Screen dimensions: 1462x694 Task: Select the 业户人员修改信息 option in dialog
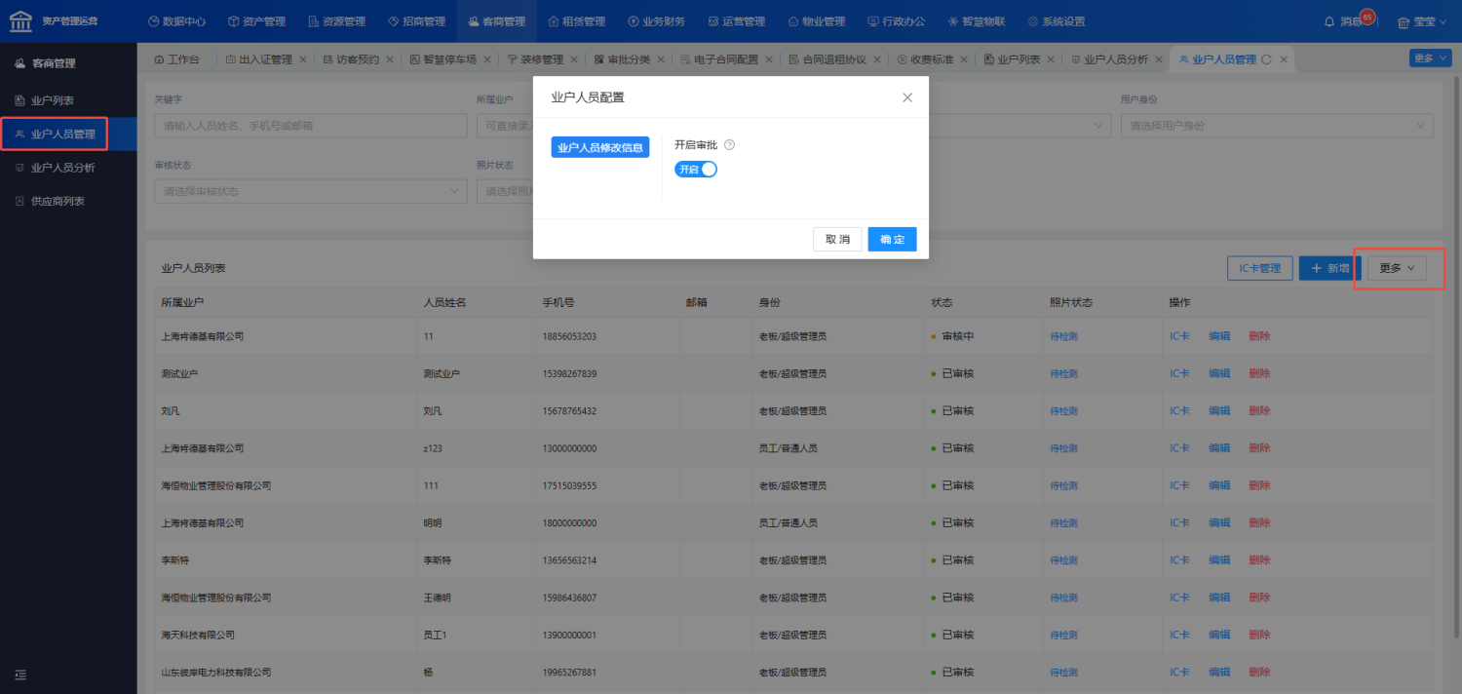600,147
